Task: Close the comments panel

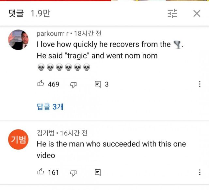Action: (197, 13)
